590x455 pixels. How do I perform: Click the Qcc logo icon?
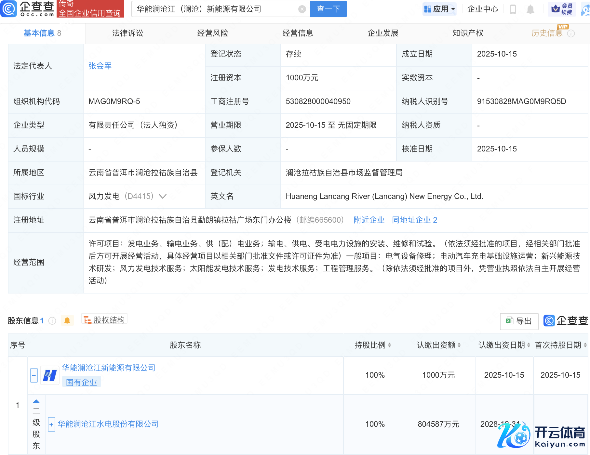click(x=9, y=9)
